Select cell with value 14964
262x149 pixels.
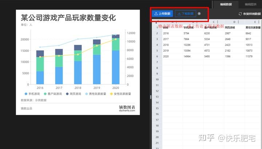pyautogui.click(x=193, y=57)
